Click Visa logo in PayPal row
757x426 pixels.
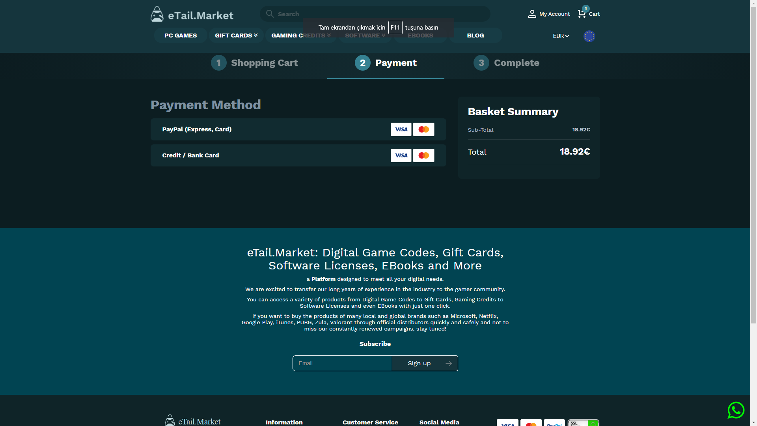[401, 129]
